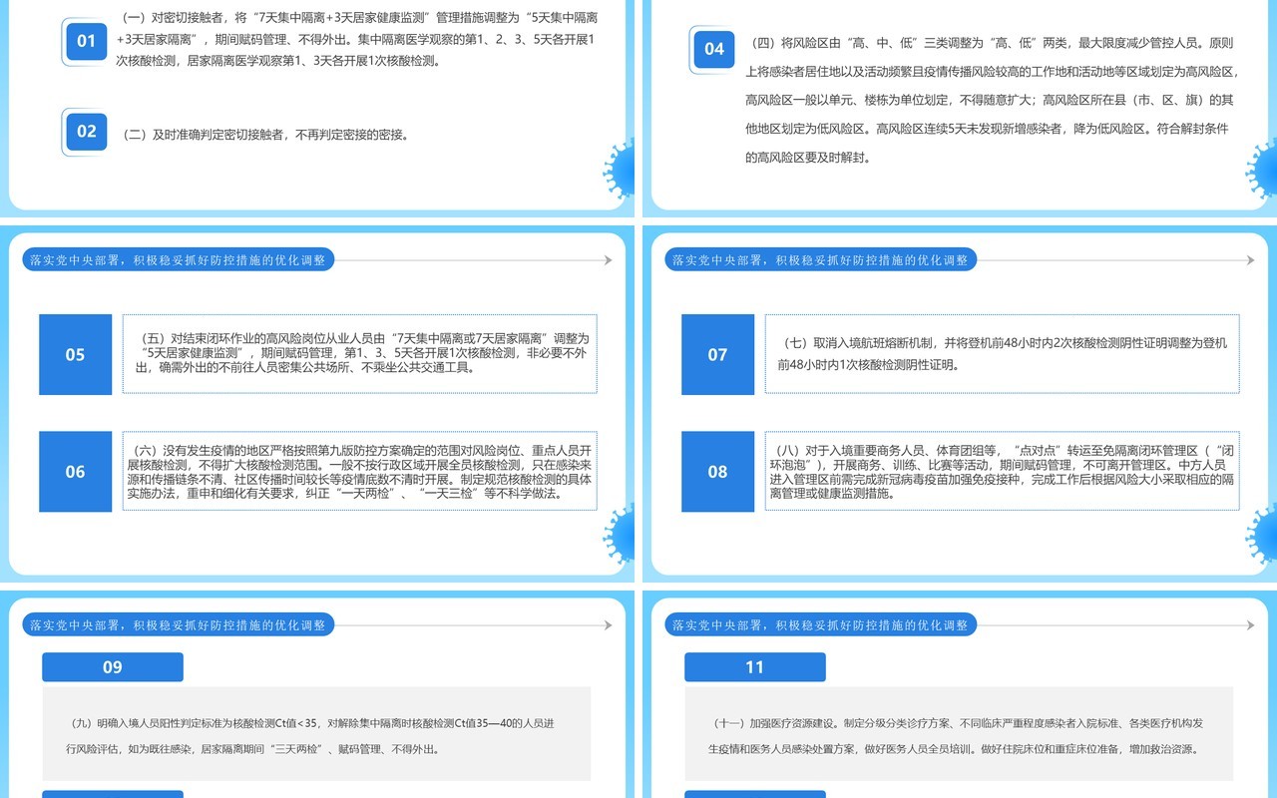Select the 落实党中央部署 title pill above label 09
Viewport: 1277px width, 798px height.
[179, 625]
